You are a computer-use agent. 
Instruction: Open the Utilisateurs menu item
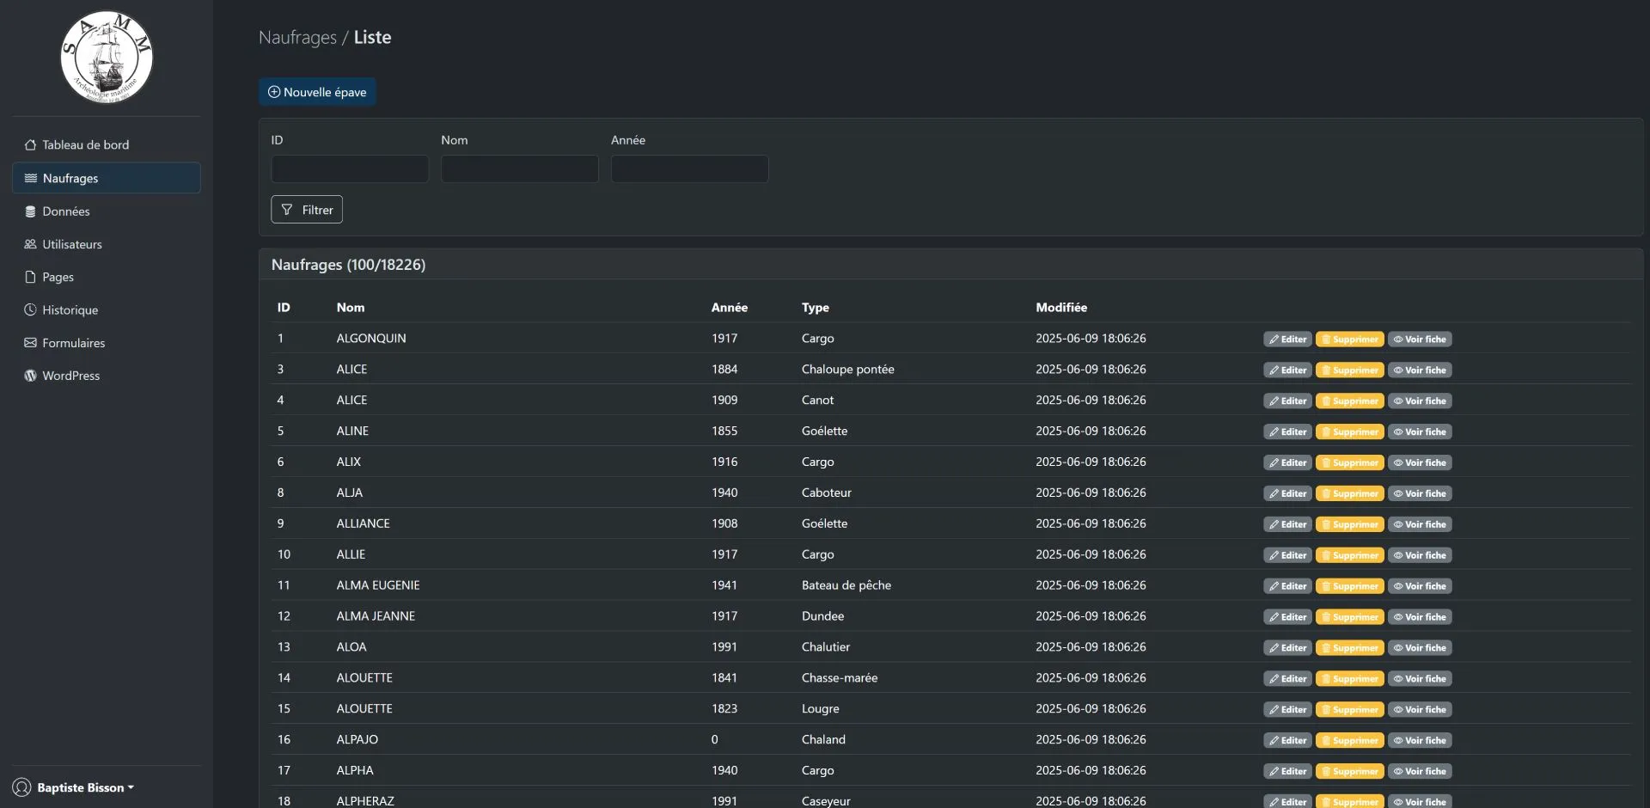72,244
